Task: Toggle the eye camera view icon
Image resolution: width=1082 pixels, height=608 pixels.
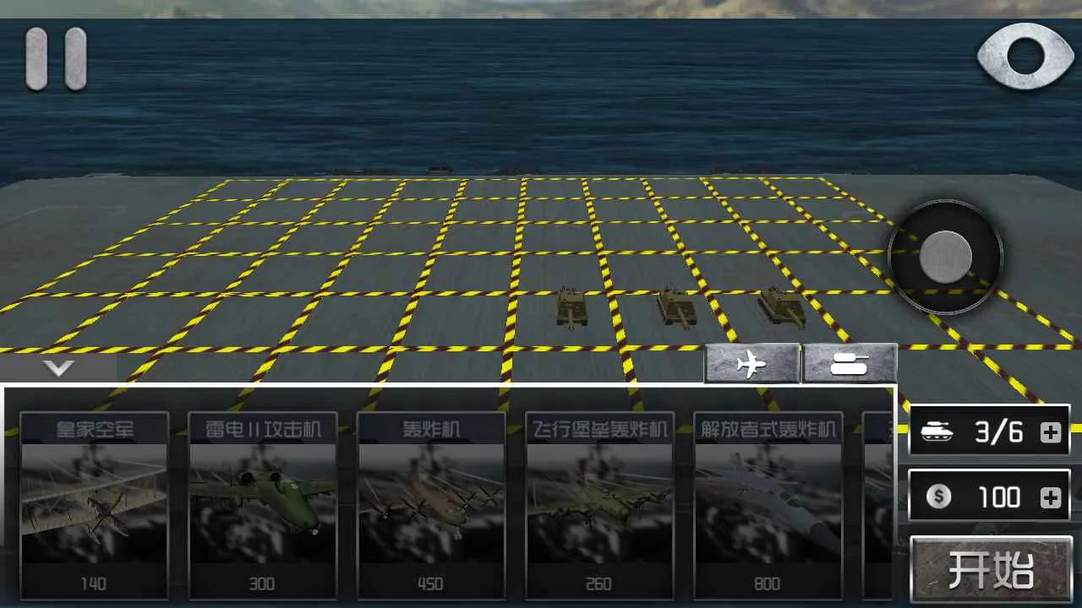Action: 1025,56
